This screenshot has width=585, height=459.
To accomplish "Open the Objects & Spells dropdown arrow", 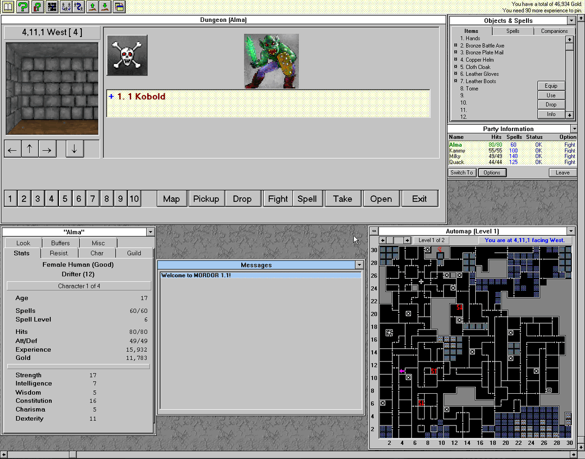I will tap(571, 20).
